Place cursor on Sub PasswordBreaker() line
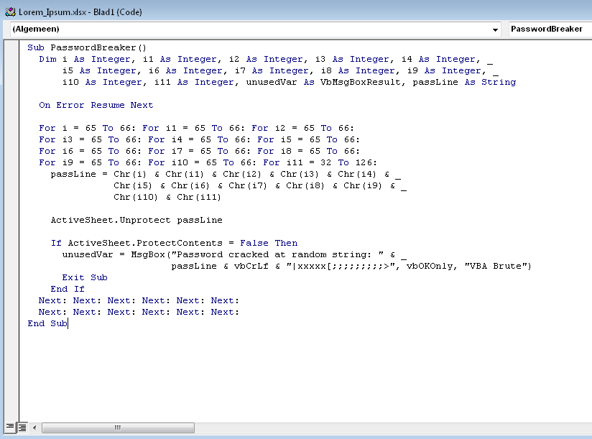Image resolution: width=592 pixels, height=439 pixels. tap(87, 47)
